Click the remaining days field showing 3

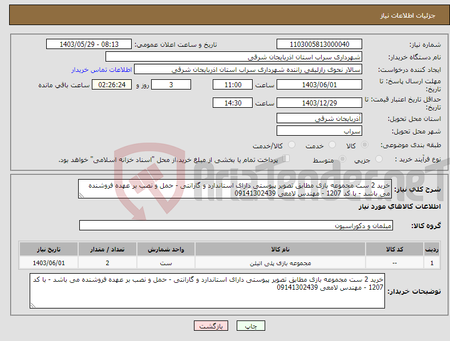[x=171, y=84]
